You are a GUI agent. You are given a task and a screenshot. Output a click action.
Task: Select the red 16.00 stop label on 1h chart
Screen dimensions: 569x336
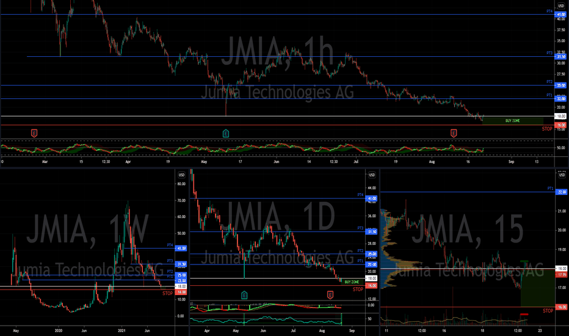click(x=560, y=125)
